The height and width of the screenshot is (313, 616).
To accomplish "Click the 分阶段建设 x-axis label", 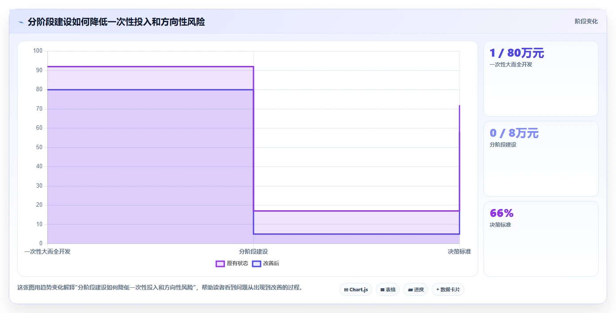I will point(253,251).
